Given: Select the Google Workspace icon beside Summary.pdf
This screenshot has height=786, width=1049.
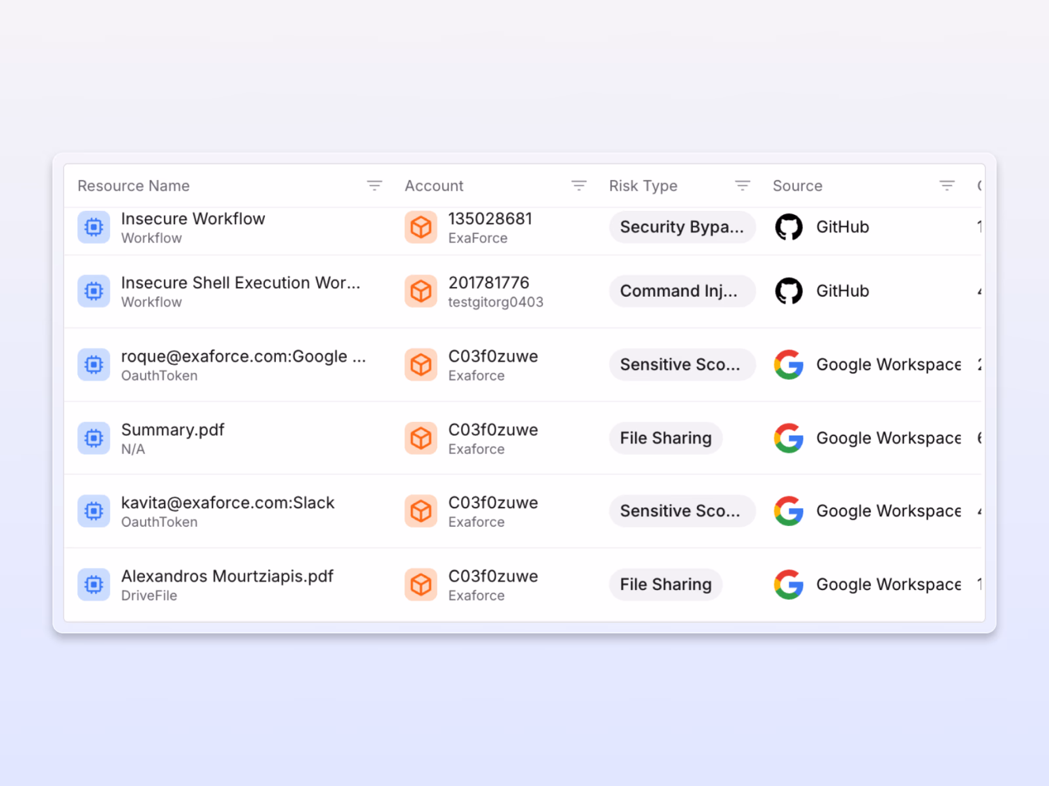Looking at the screenshot, I should (789, 438).
